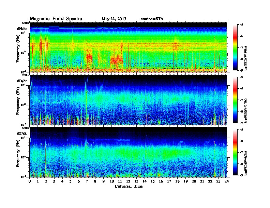The height and width of the screenshot is (208, 270).
Task: Click the "Universal Time" axis title
Action: (129, 186)
